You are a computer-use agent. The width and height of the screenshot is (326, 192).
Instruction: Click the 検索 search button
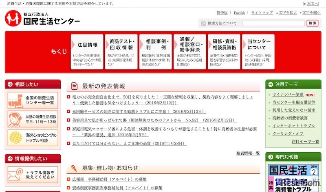point(313,23)
